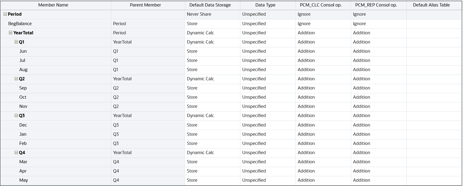The image size is (464, 186).
Task: Select the Oct member
Action: coord(23,97)
